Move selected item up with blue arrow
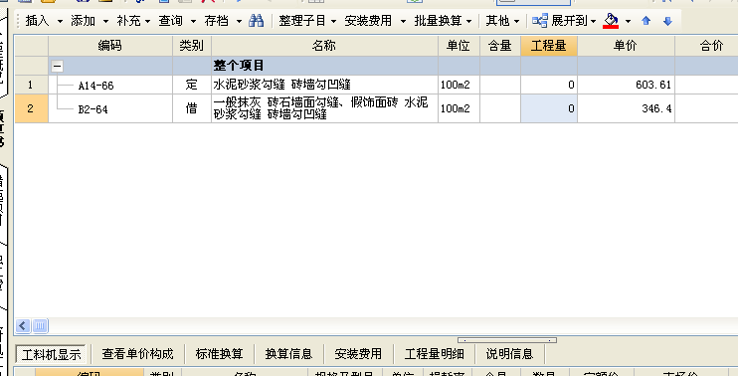 point(646,21)
